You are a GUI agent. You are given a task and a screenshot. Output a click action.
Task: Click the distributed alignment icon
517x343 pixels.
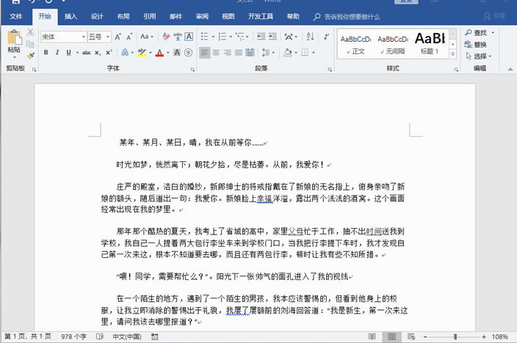click(250, 52)
